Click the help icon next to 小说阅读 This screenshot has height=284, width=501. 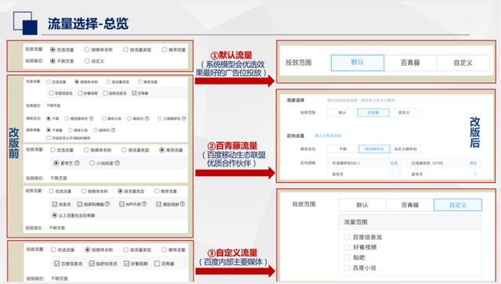[x=117, y=163]
